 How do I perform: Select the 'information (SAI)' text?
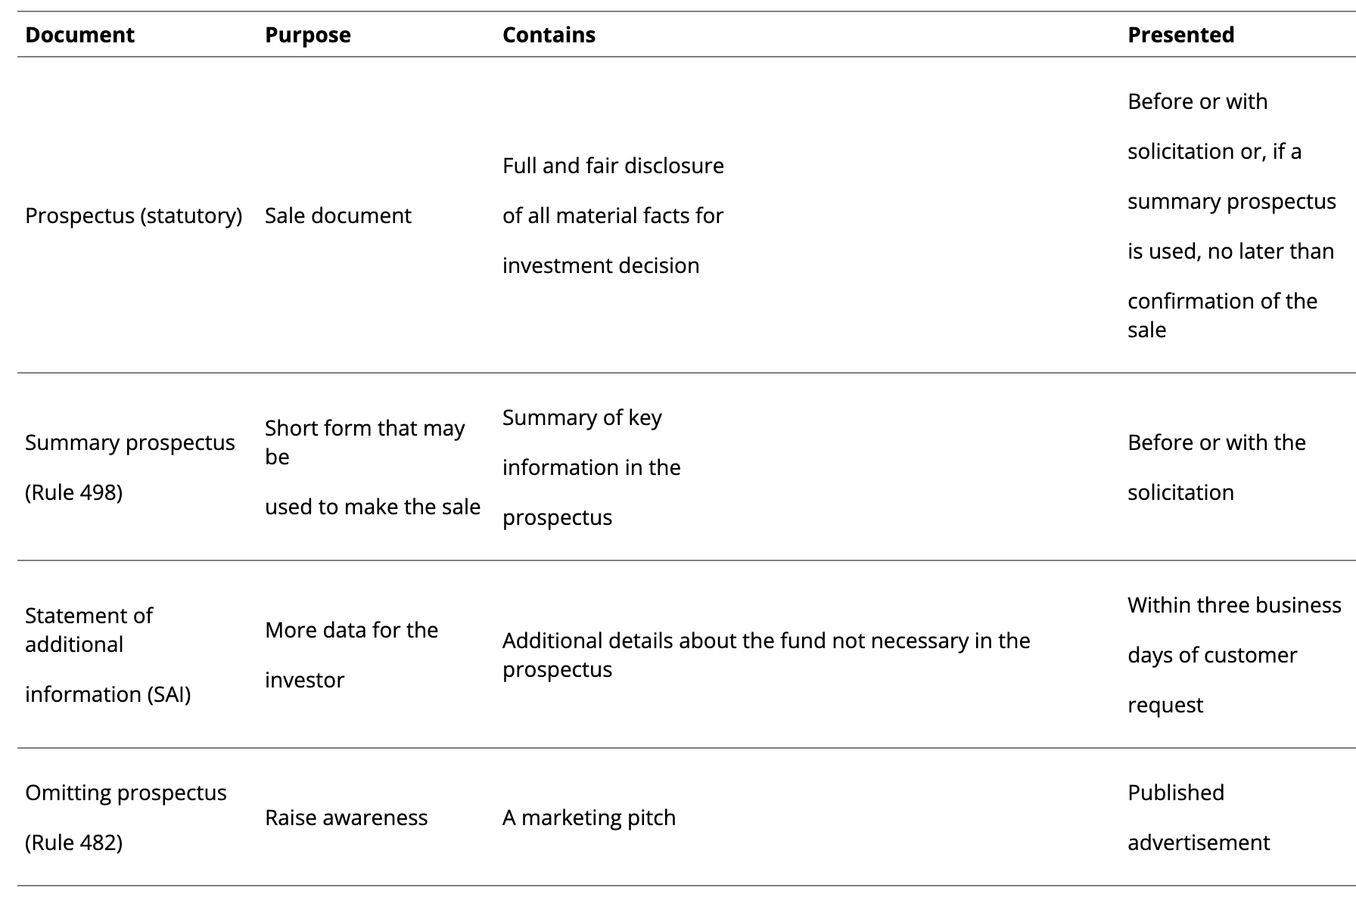107,694
